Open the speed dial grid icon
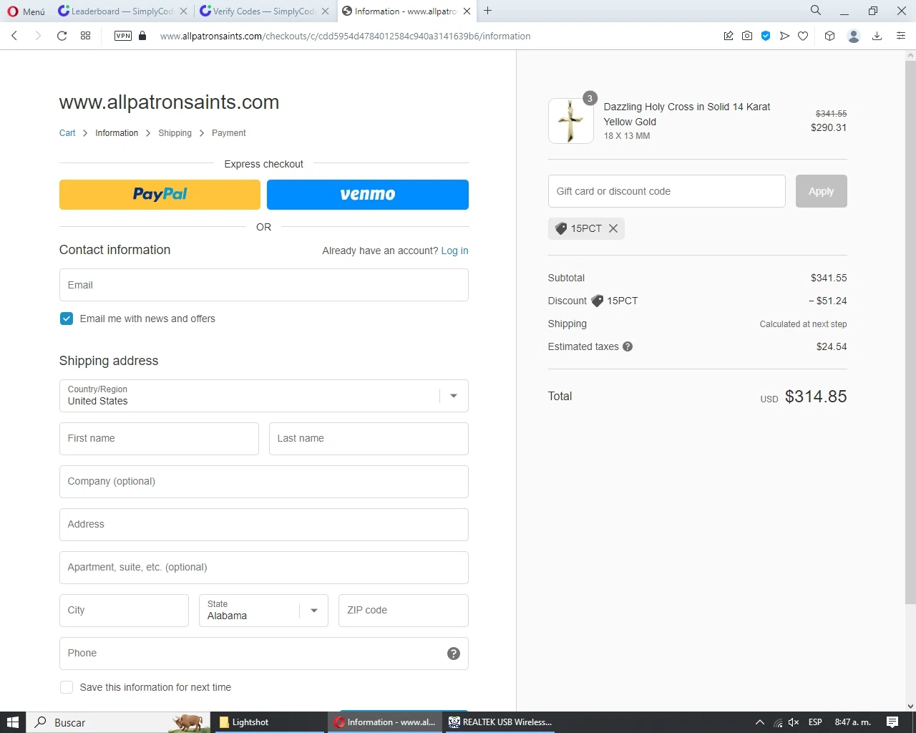The height and width of the screenshot is (733, 916). (86, 36)
